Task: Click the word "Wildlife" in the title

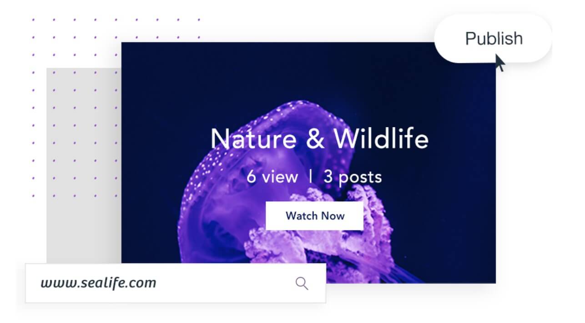Action: click(x=381, y=139)
